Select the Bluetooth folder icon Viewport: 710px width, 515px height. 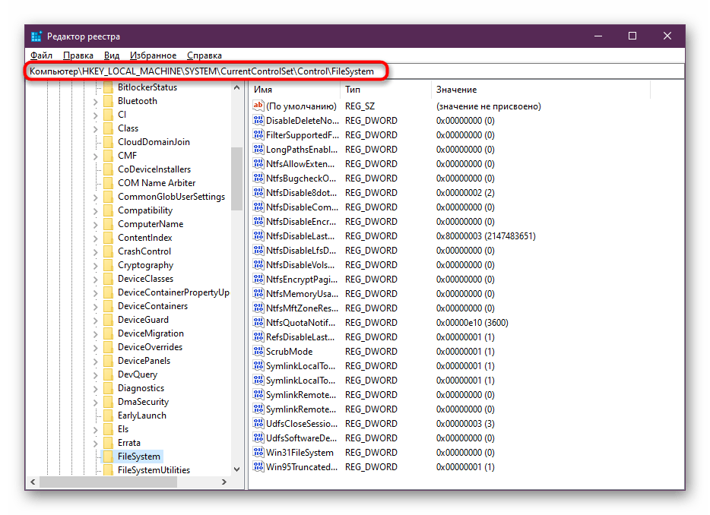[x=109, y=101]
